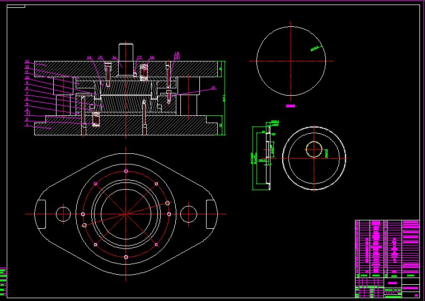Click the left guide-post circle in the plan view
425x301 pixels.
(63, 214)
